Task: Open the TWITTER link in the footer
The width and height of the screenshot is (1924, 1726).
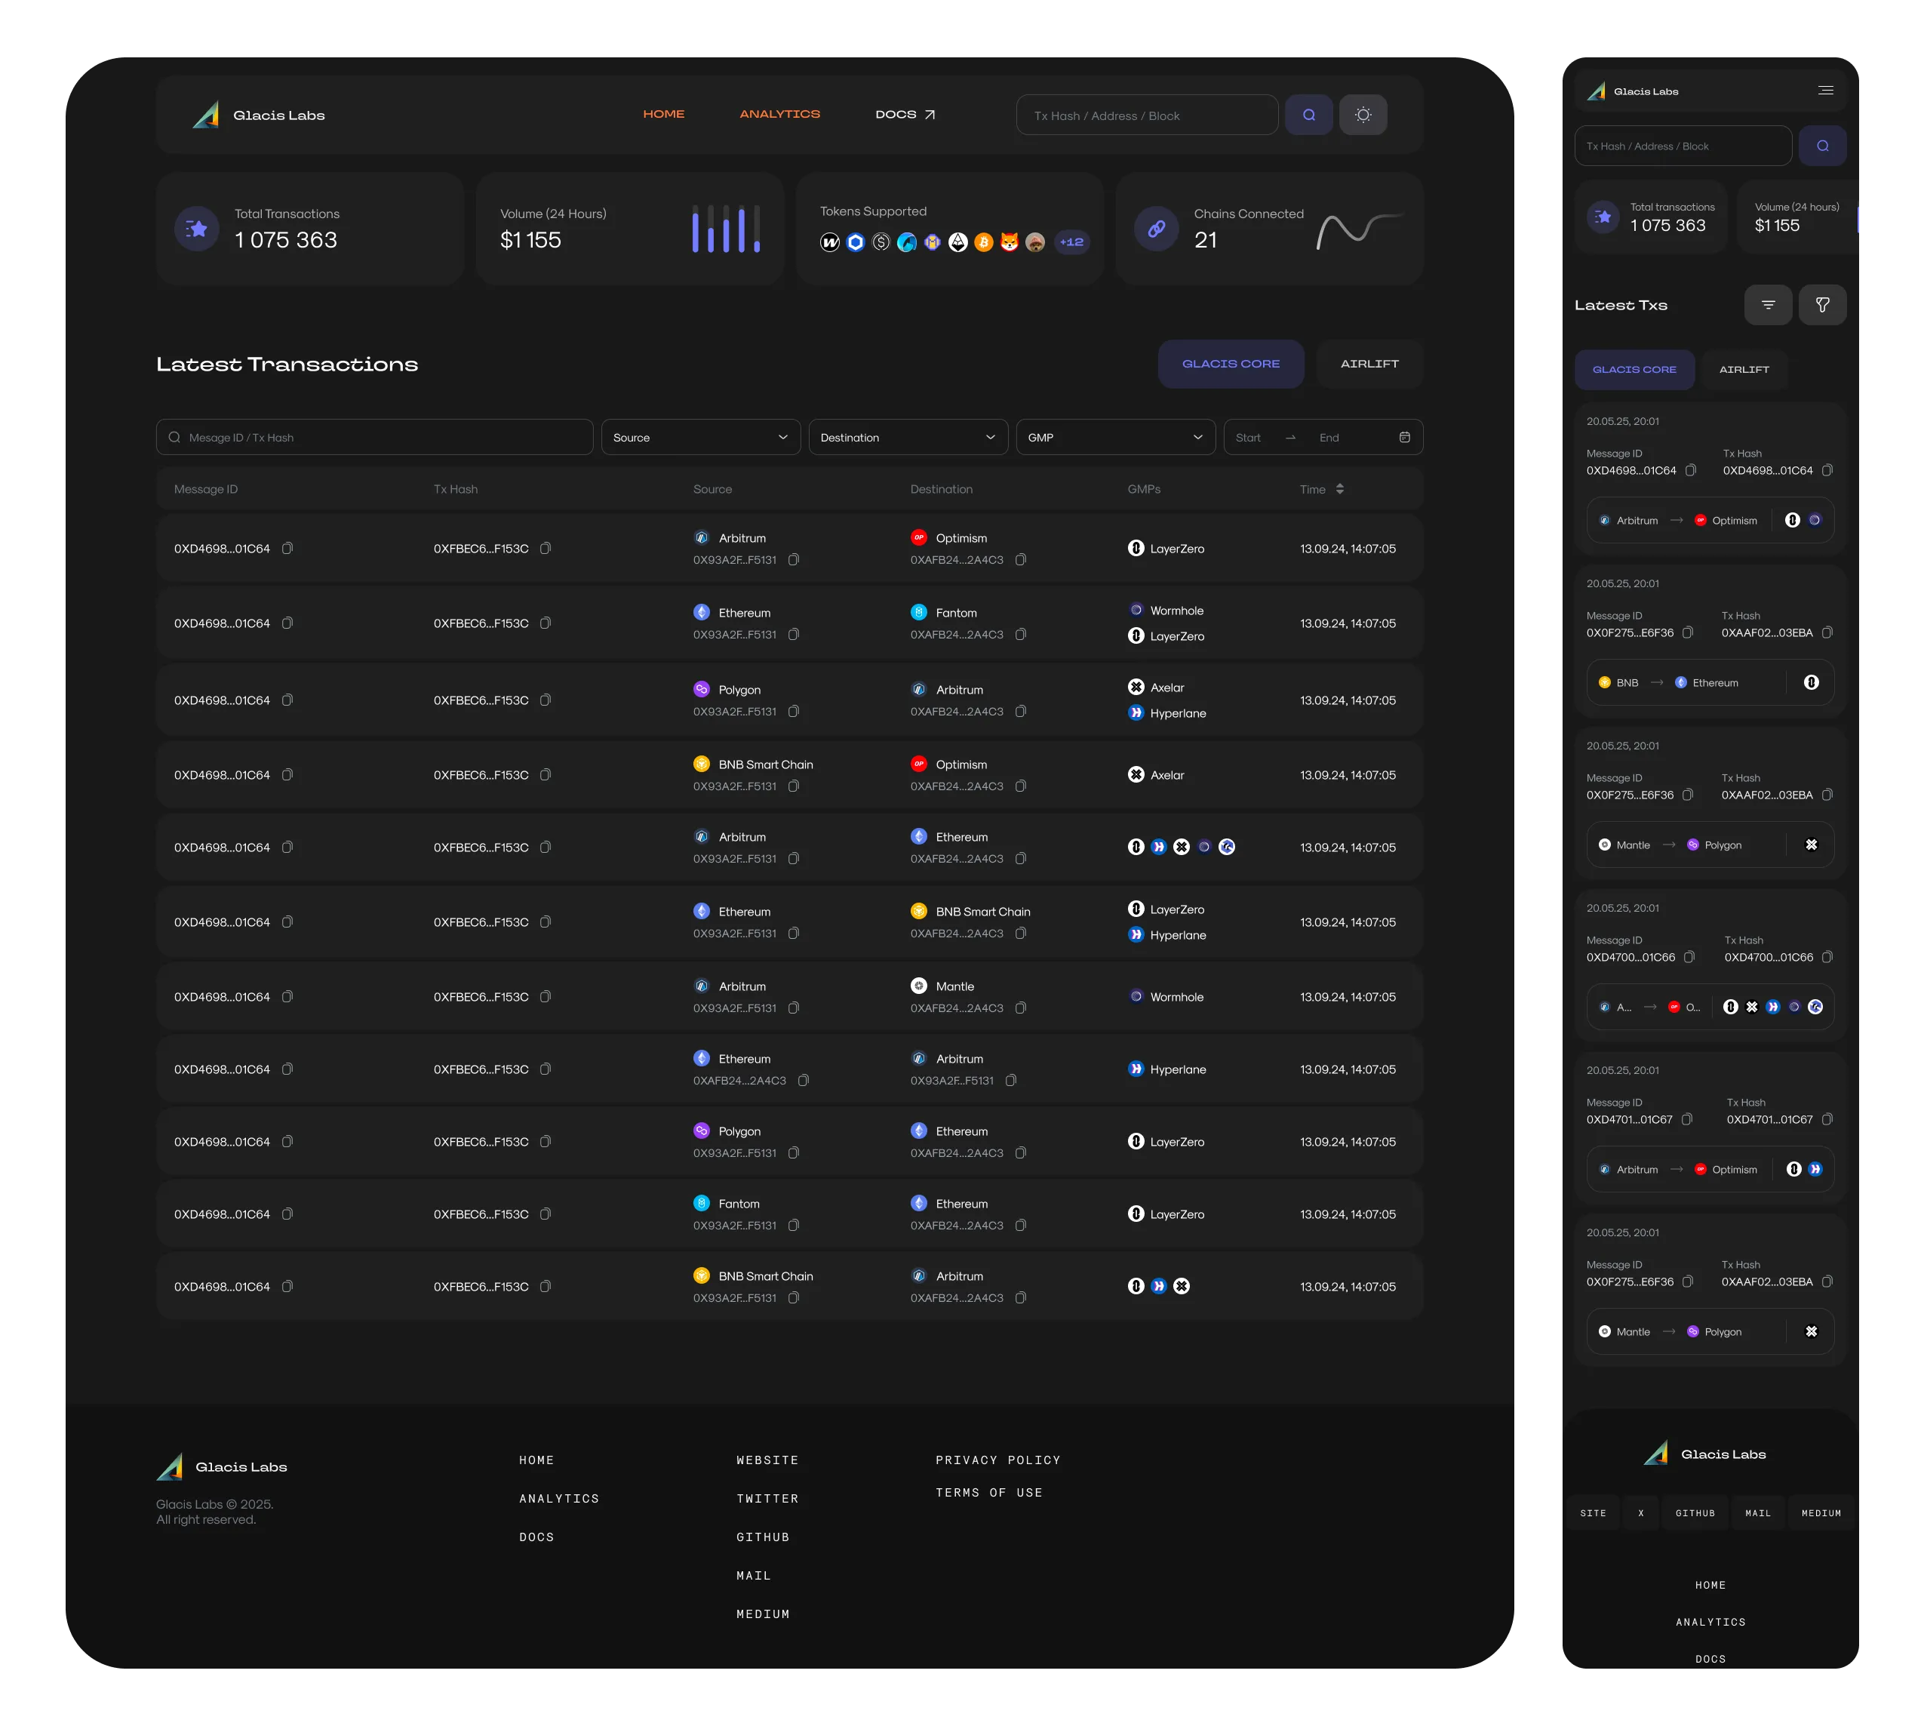Action: tap(767, 1497)
